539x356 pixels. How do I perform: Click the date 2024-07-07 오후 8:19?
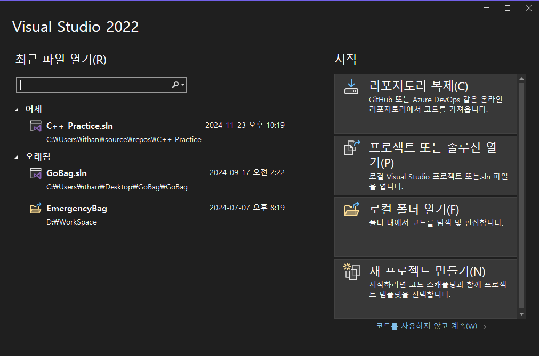tap(247, 208)
